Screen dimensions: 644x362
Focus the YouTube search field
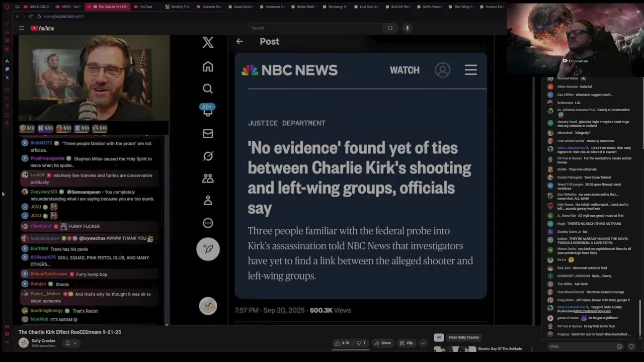tap(315, 28)
